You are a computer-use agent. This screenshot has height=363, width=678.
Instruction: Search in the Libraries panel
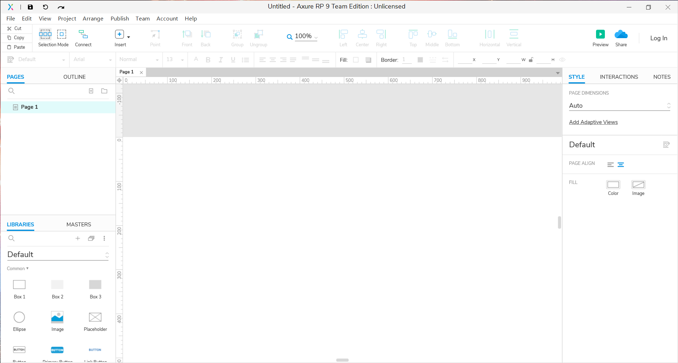pos(11,238)
